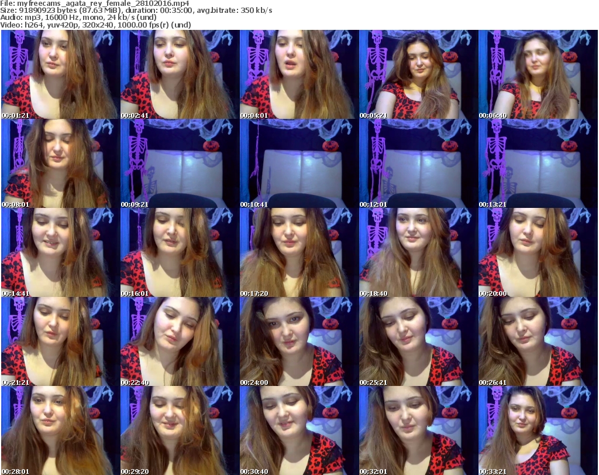Select the thumbnail timestamped 00:10:41
599x475 pixels.
point(298,163)
